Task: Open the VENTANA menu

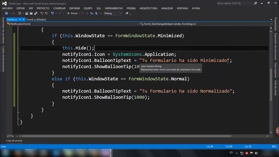Action: (182, 8)
